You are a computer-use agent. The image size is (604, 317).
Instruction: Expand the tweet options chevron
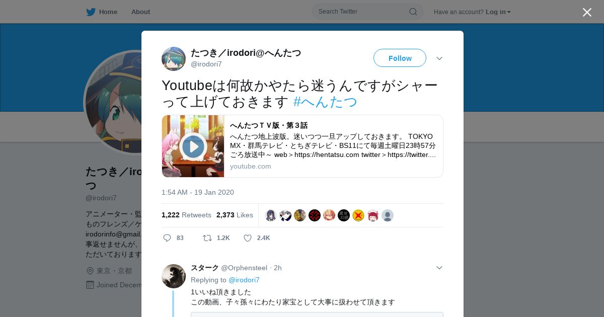pos(439,58)
